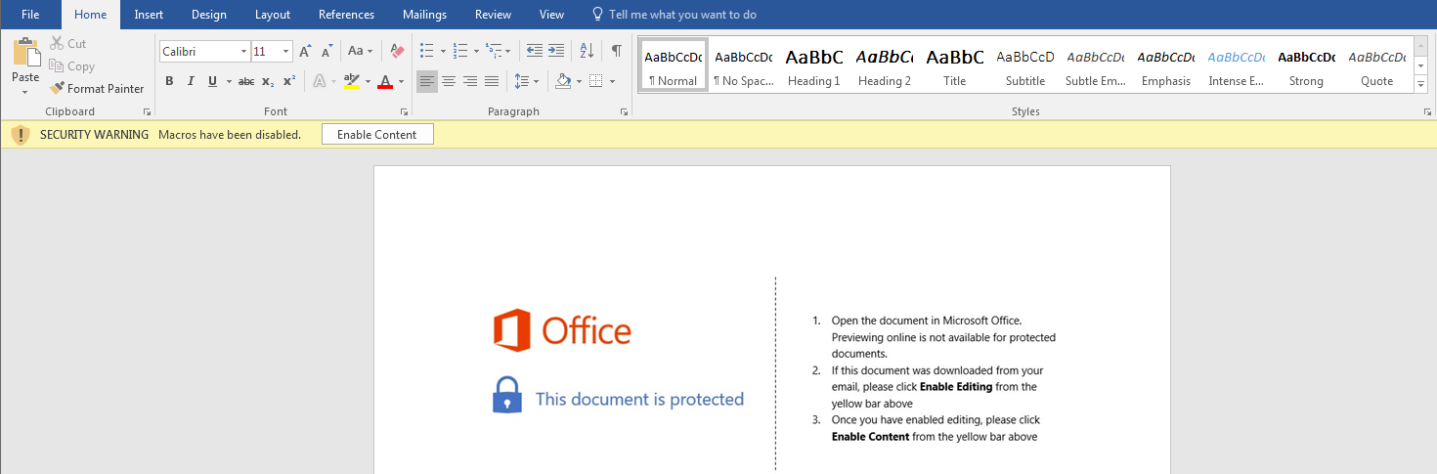This screenshot has width=1437, height=474.
Task: Switch to the Layout tab
Action: pos(273,15)
